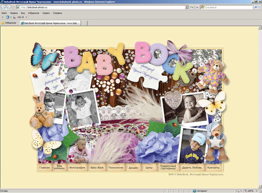Open a new blank tab
The height and width of the screenshot is (193, 262).
pos(84,23)
